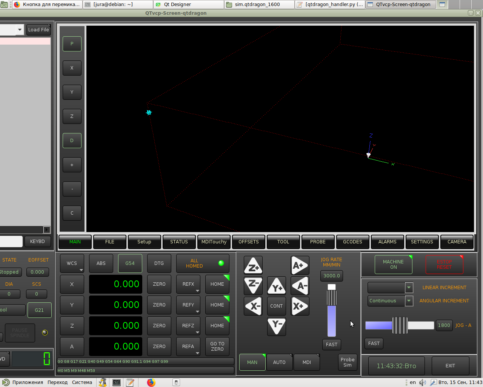Click ESTOP RESET button
This screenshot has width=483, height=387.
445,265
